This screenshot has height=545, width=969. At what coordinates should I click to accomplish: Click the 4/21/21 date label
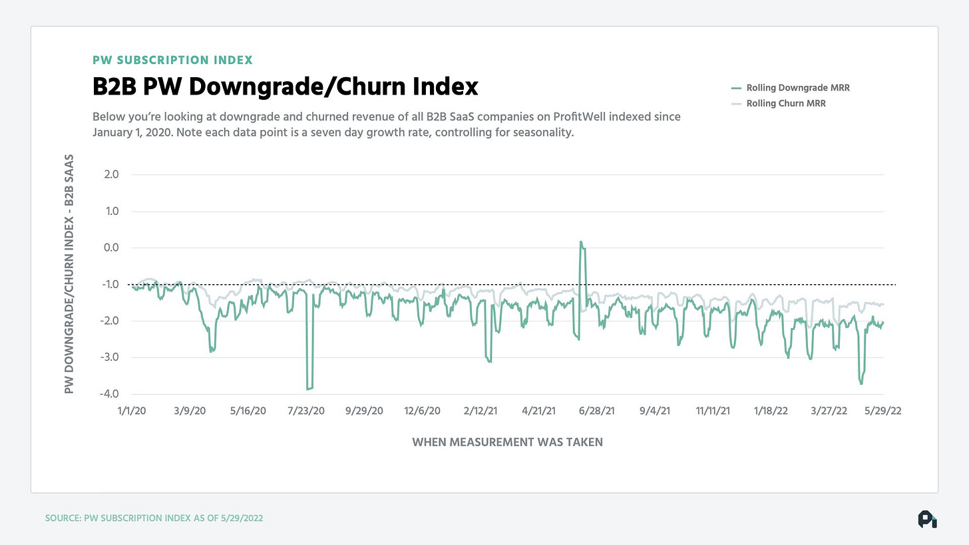tap(538, 411)
